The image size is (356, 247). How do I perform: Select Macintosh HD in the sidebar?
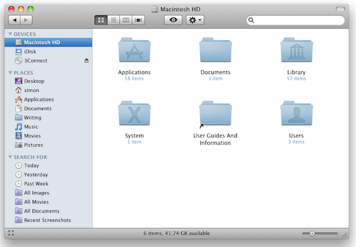tap(48, 42)
